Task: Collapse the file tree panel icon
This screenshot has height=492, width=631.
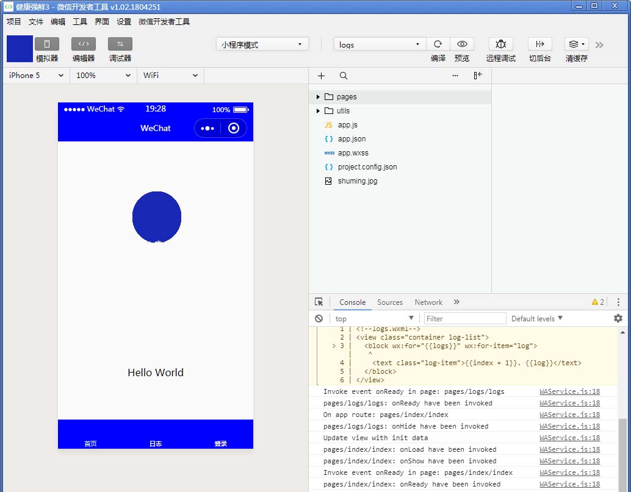Action: [x=478, y=75]
